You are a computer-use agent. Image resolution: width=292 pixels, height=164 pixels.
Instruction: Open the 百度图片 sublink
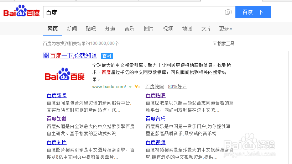57,142
